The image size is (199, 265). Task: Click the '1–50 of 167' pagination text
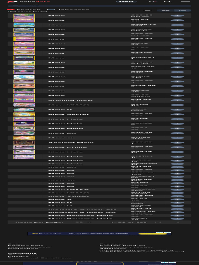[x=129, y=222]
